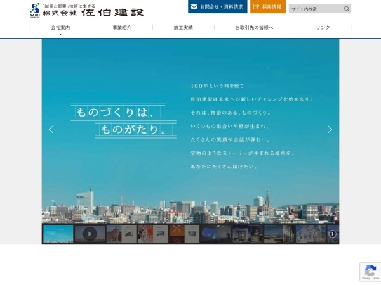Select the first blue sky thumbnail
This screenshot has width=381, height=285.
pyautogui.click(x=58, y=234)
